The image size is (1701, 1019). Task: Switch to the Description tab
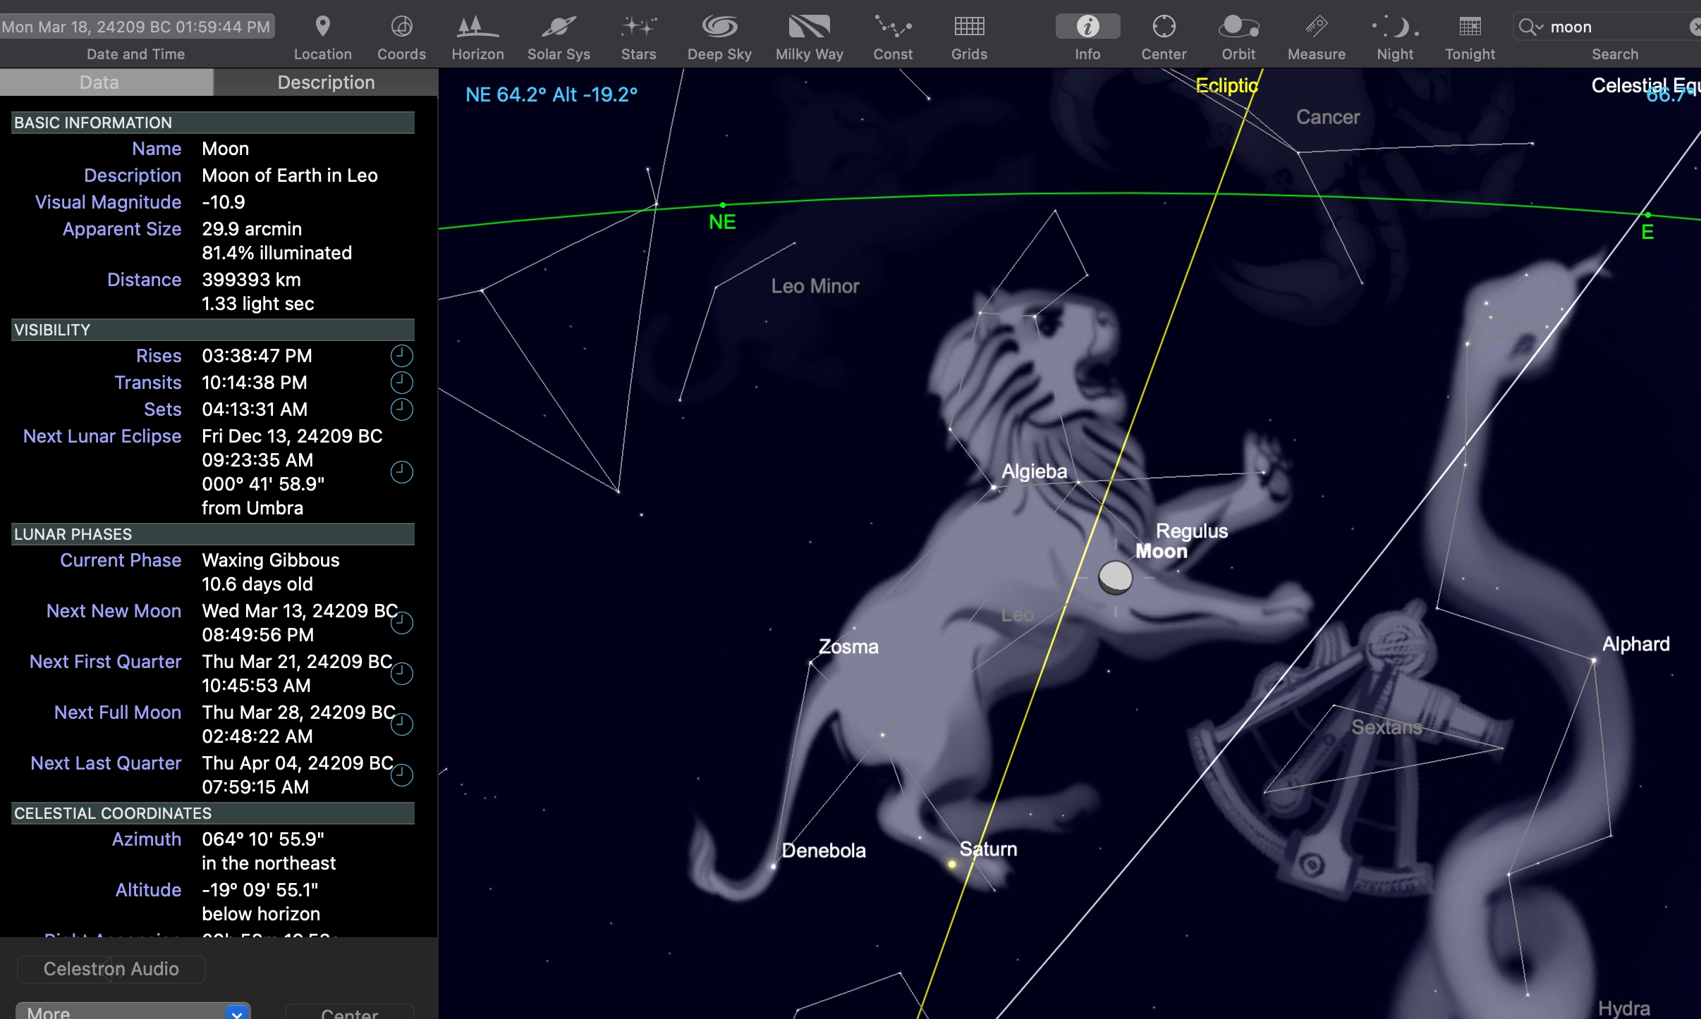click(326, 82)
